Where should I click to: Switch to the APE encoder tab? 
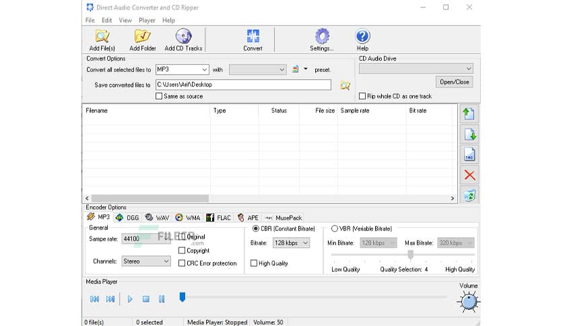[x=248, y=218]
